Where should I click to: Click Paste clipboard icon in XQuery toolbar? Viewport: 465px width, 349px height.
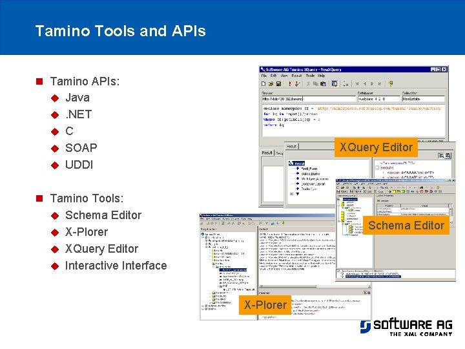(323, 84)
